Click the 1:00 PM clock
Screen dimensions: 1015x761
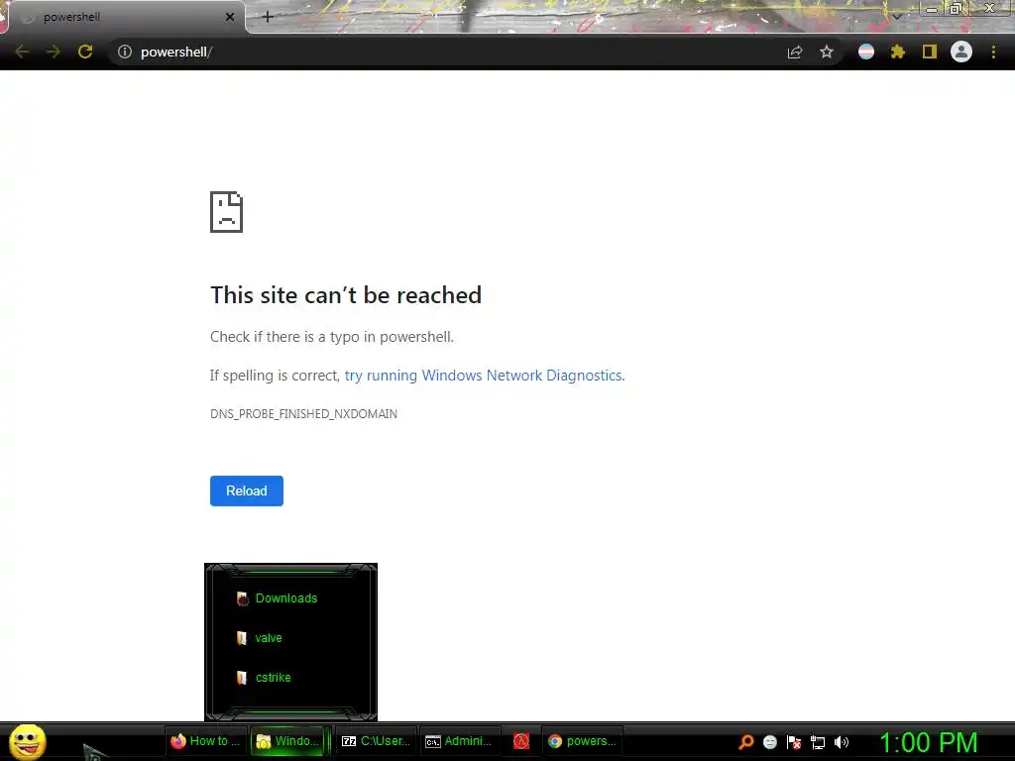coord(928,742)
